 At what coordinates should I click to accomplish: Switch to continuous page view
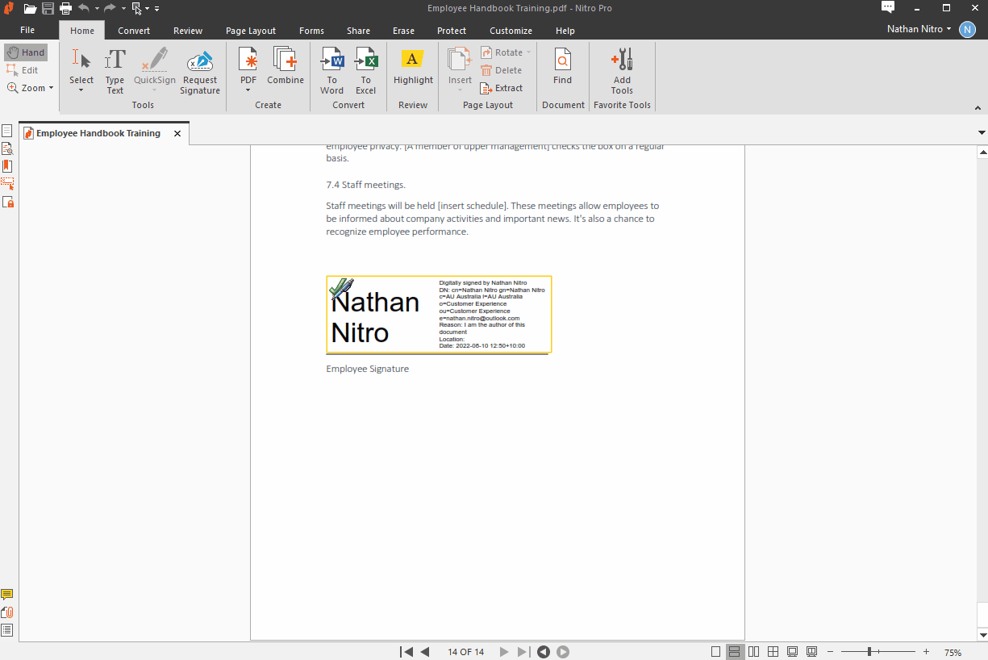point(734,652)
